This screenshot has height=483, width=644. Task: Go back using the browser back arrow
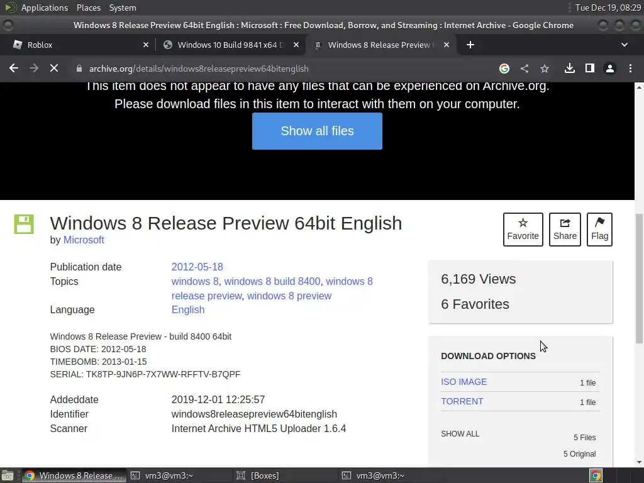14,68
